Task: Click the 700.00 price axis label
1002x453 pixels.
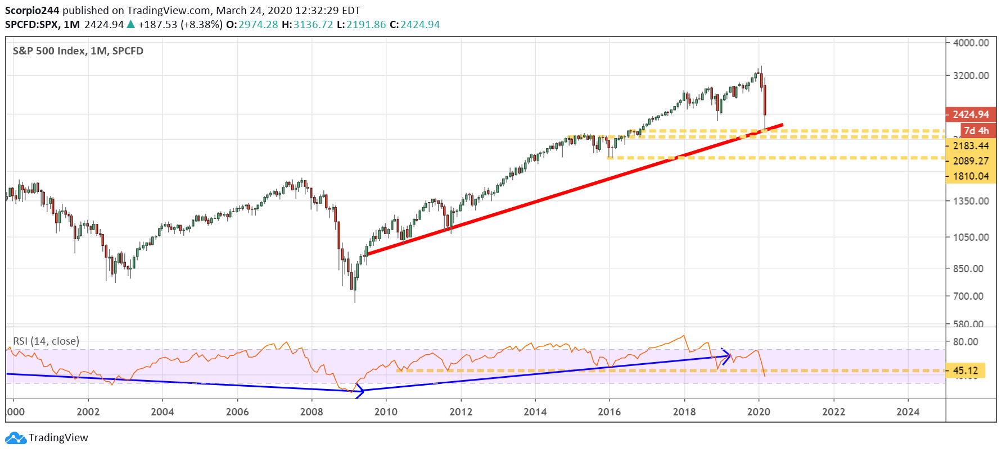Action: tap(968, 296)
